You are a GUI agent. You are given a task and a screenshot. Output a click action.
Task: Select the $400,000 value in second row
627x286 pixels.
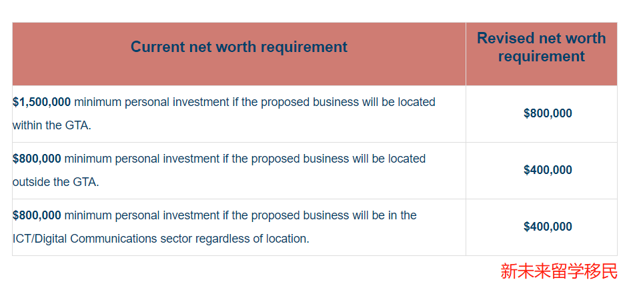pos(548,170)
